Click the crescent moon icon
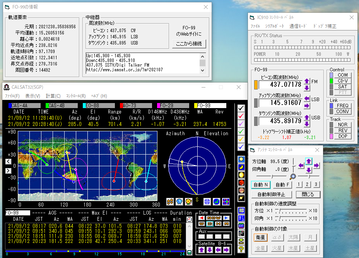This screenshot has width=359, height=258. pos(241,167)
